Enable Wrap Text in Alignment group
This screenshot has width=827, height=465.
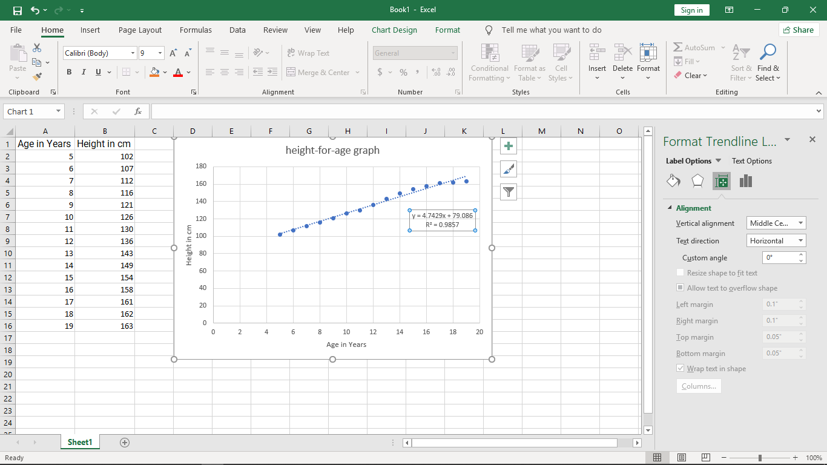pyautogui.click(x=308, y=53)
